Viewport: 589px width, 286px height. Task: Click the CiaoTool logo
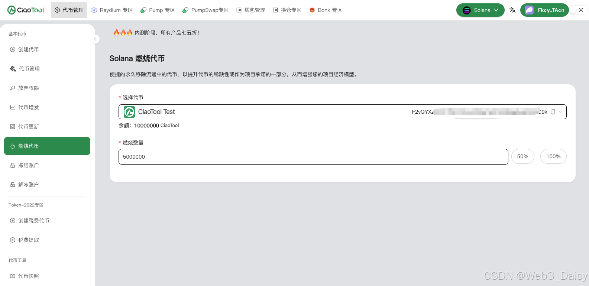pos(26,10)
